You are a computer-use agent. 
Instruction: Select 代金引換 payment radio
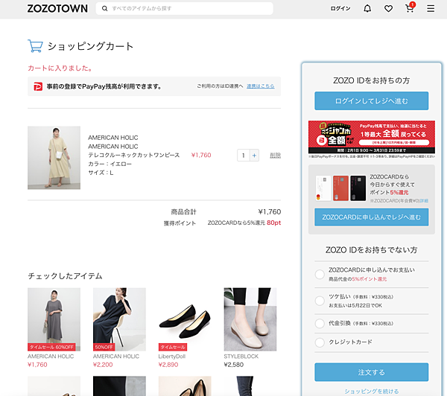click(320, 323)
